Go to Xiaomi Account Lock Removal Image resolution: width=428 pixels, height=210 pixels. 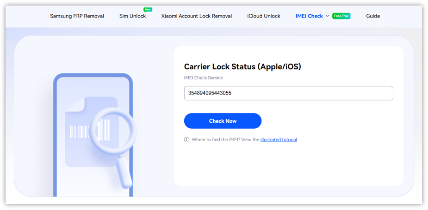point(197,16)
